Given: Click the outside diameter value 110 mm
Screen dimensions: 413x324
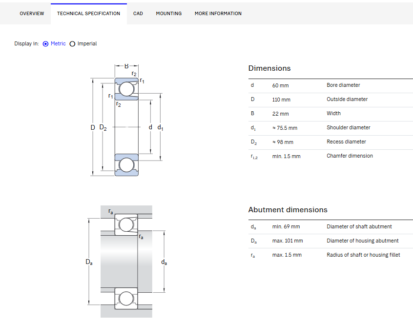Looking at the screenshot, I should [281, 100].
